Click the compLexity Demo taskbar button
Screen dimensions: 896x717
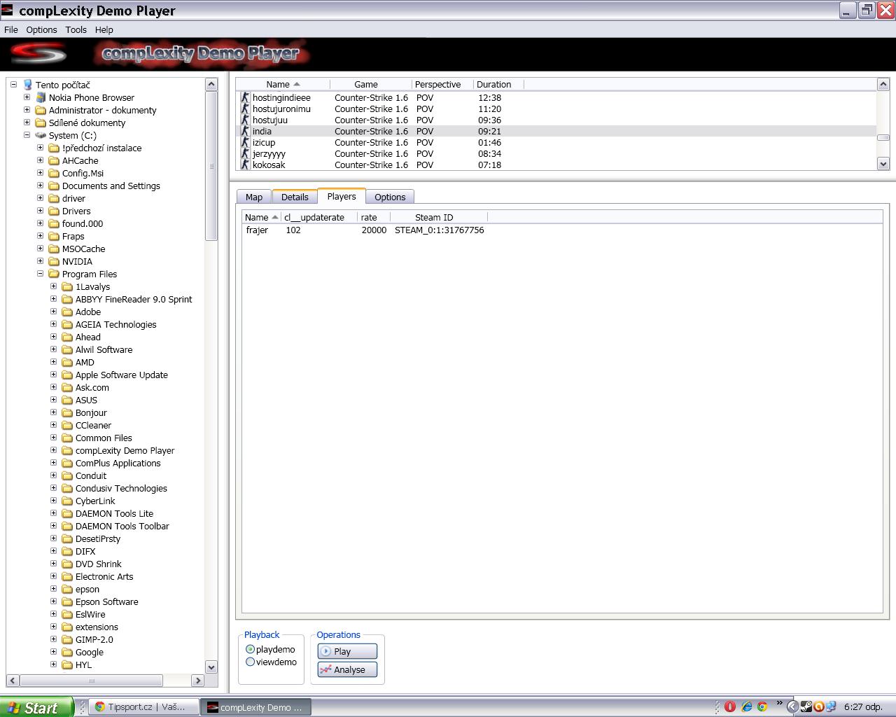[x=257, y=707]
